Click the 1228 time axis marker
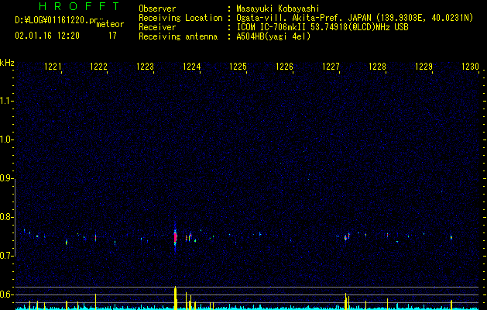The image size is (487, 310). coord(377,67)
